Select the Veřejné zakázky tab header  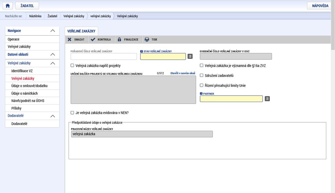coord(82,31)
